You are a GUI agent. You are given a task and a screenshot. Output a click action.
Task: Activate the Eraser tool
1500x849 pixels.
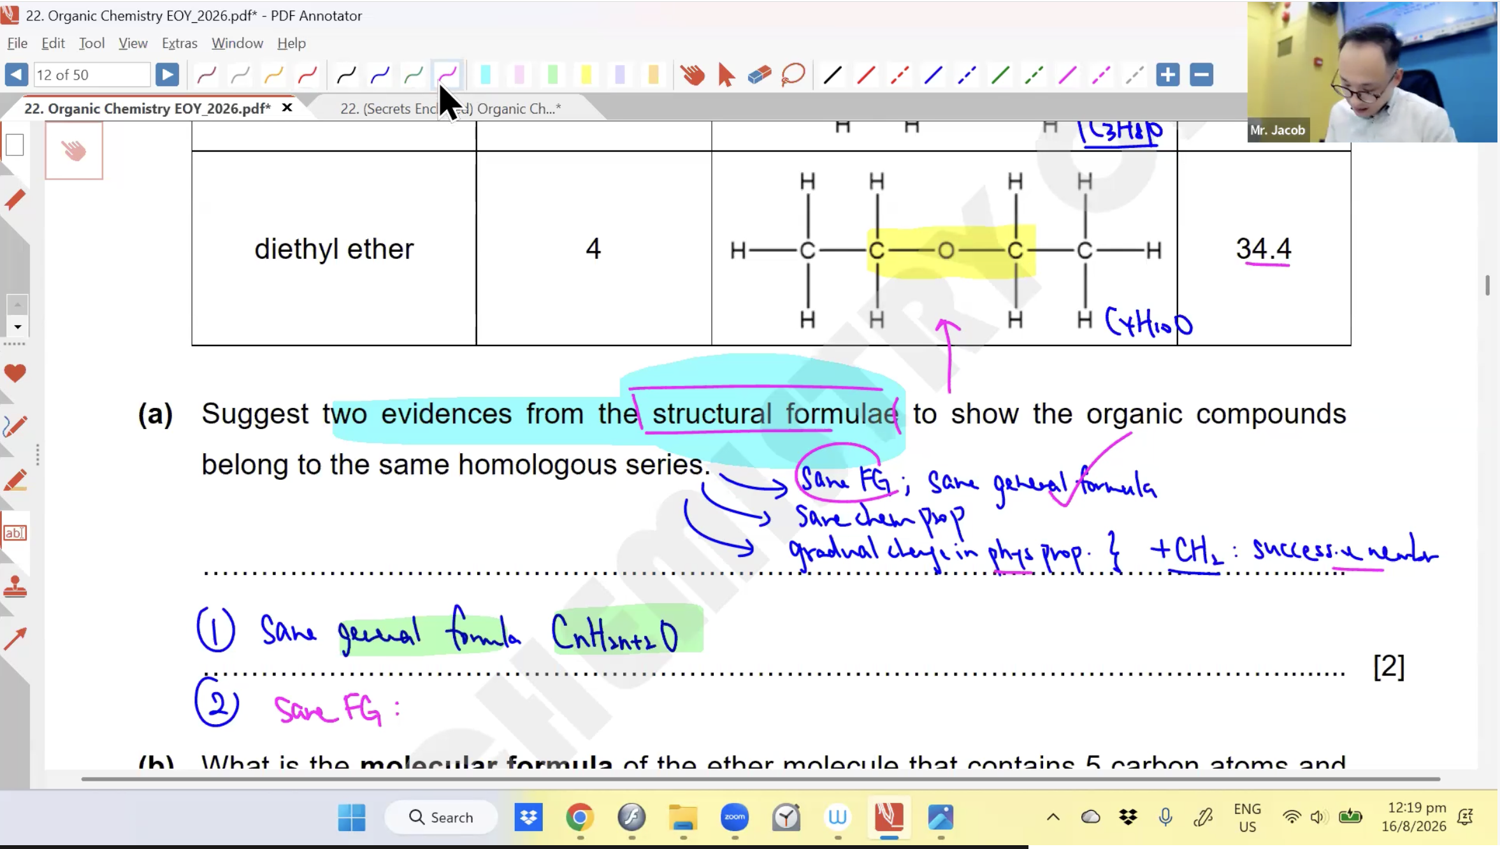coord(760,75)
